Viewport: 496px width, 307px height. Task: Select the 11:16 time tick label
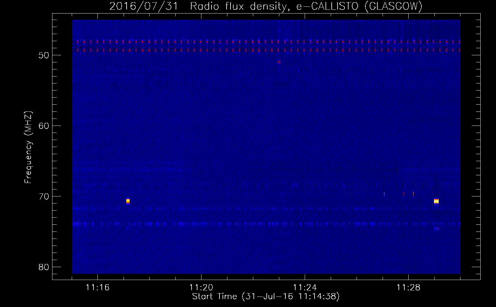coord(97,288)
